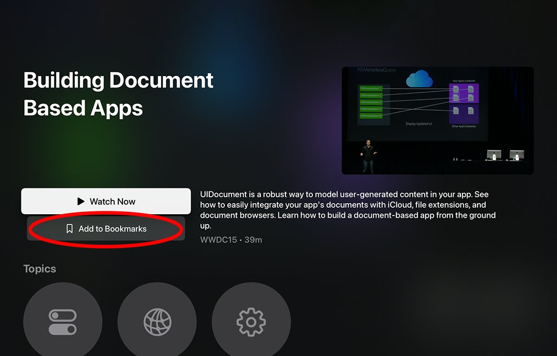Click the Add to Bookmarks button

coord(106,229)
